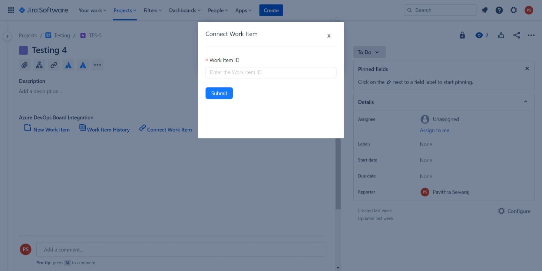Screen dimensions: 542x271
Task: Open the People dropdown menu
Action: click(x=218, y=10)
